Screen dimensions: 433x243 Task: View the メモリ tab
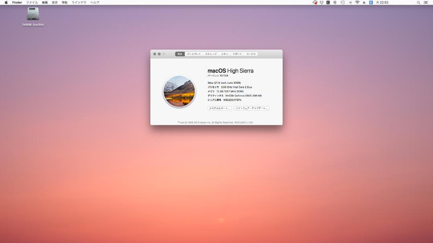click(225, 54)
